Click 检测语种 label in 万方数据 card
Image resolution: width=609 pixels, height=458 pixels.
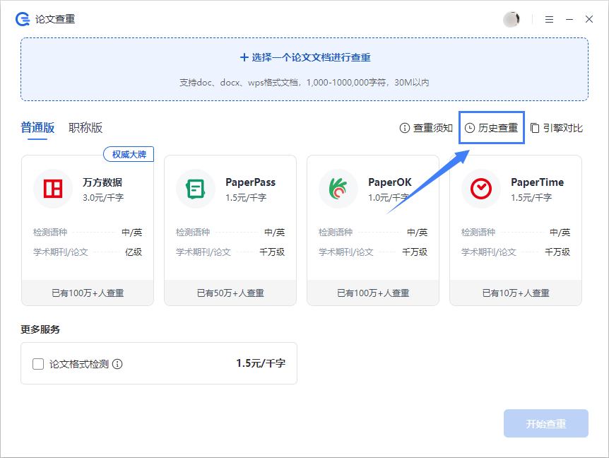click(x=50, y=233)
